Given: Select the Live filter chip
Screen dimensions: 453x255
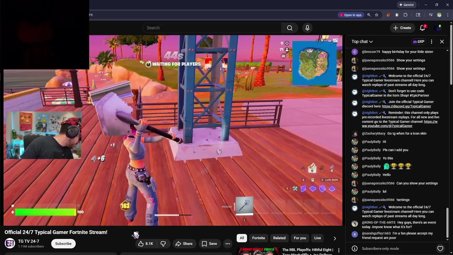Looking at the screenshot, I should (x=317, y=238).
